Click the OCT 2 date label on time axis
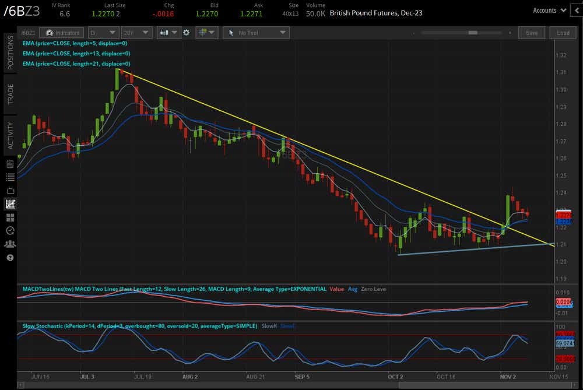This screenshot has height=390, width=583. coord(395,377)
